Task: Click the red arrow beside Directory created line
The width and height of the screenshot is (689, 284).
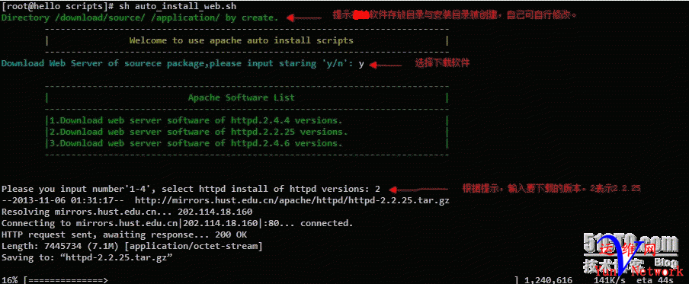Action: (x=304, y=18)
